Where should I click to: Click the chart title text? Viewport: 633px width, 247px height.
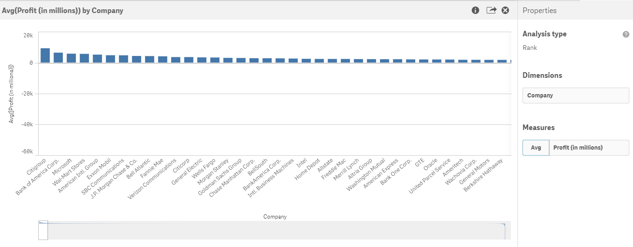(62, 10)
